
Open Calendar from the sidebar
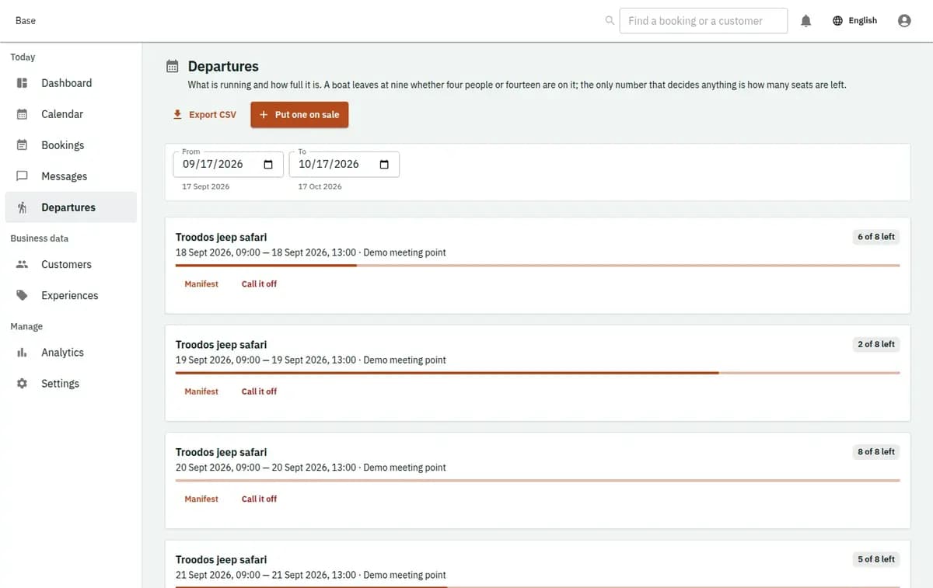coord(71,114)
